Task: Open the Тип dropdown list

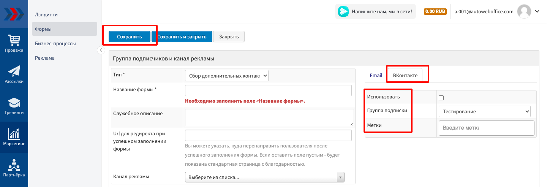Action: tap(227, 76)
